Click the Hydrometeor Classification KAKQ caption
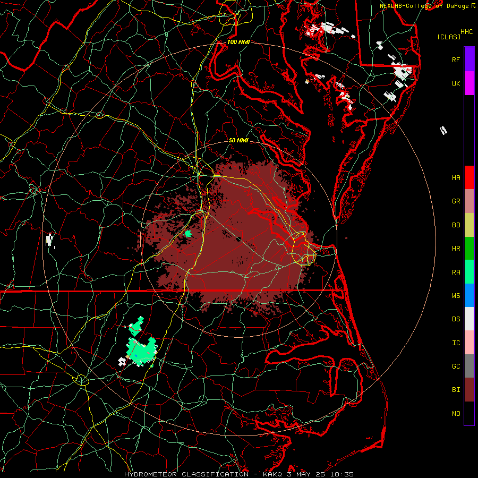Viewport: 478px width, 478px height. click(238, 474)
